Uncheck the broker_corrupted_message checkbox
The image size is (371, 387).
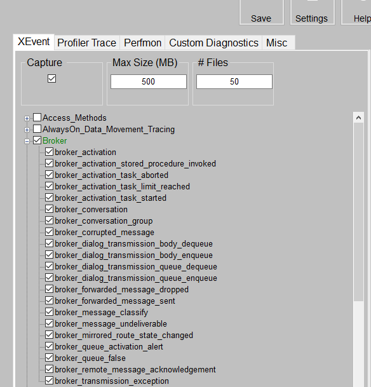(50, 232)
